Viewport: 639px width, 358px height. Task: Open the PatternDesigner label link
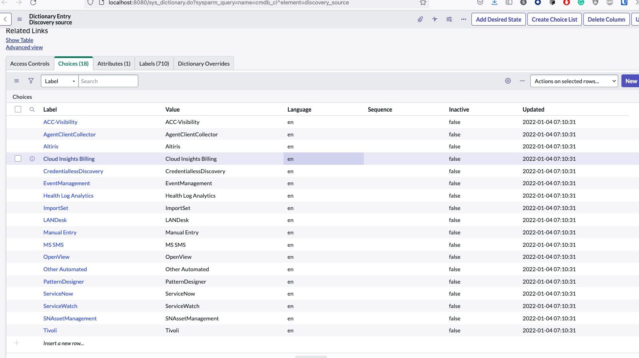point(64,282)
